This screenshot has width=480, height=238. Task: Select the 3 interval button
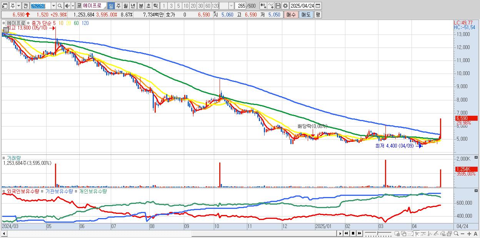(x=171, y=6)
